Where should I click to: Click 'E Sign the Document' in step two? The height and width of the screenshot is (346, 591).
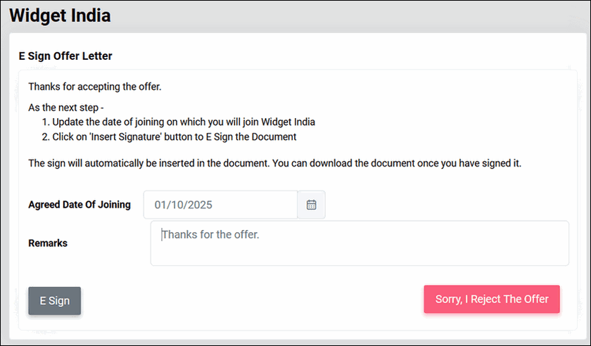coord(250,136)
